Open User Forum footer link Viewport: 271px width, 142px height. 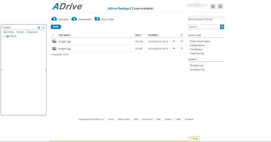pyautogui.click(x=147, y=119)
